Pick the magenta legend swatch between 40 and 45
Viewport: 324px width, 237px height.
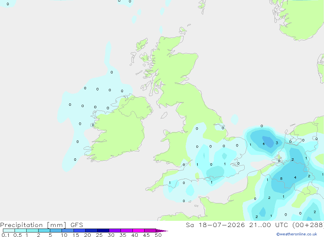138,231
